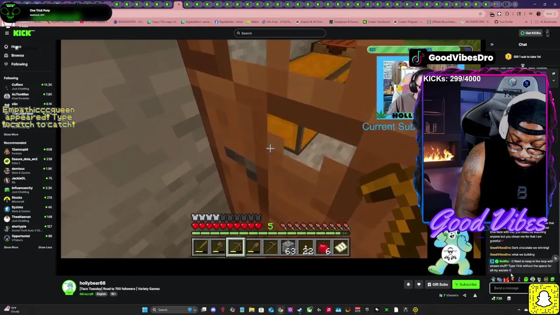The image size is (560, 315).
Task: Open Opportunist recommended channel
Action: pyautogui.click(x=27, y=238)
